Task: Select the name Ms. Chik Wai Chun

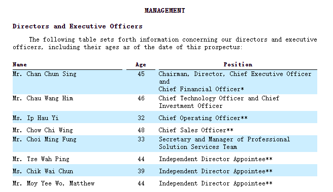Action: pyautogui.click(x=43, y=171)
